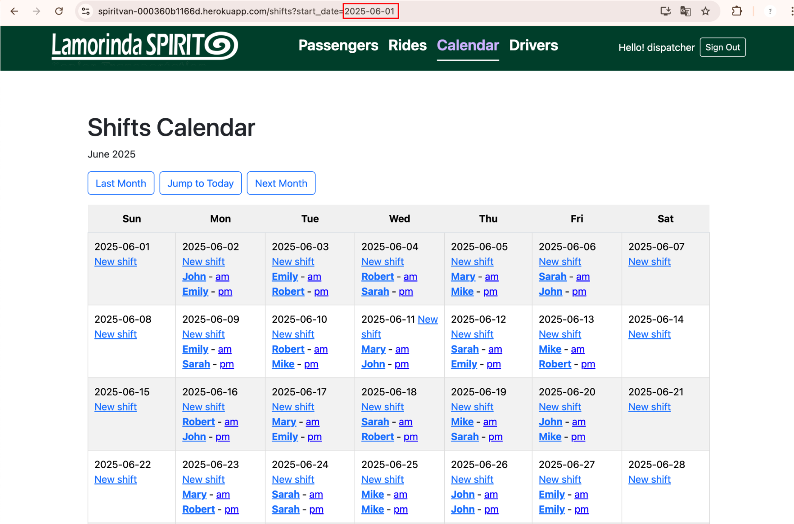Open Sarah driver link on 2025-06-06
Screen dimensions: 794x524
tap(552, 276)
